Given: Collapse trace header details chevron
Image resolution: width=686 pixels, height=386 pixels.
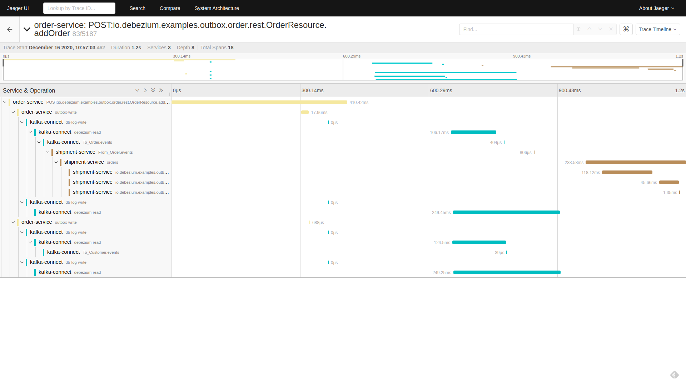Looking at the screenshot, I should pyautogui.click(x=27, y=29).
